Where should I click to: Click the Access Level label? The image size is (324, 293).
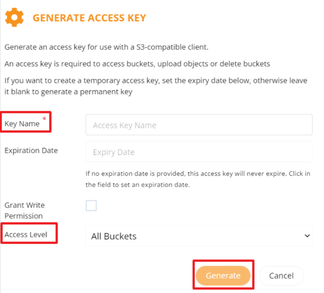[26, 234]
